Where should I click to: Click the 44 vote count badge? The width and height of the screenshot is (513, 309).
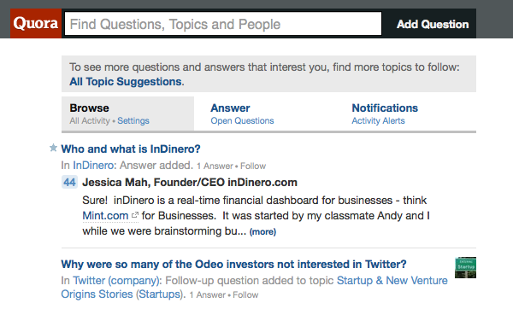tap(69, 183)
